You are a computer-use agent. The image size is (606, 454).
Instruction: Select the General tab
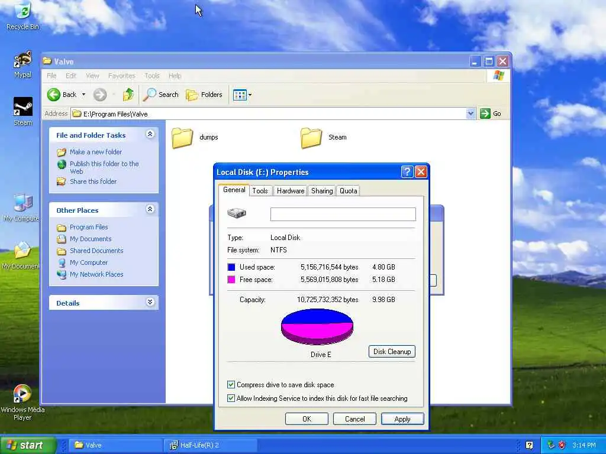[x=234, y=190]
